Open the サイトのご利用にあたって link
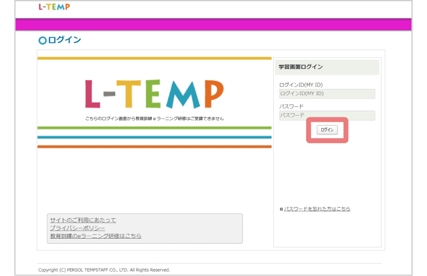 (x=83, y=220)
